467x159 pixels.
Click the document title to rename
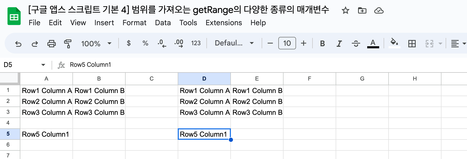[x=179, y=10]
